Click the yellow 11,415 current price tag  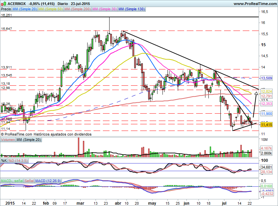coord(266,125)
